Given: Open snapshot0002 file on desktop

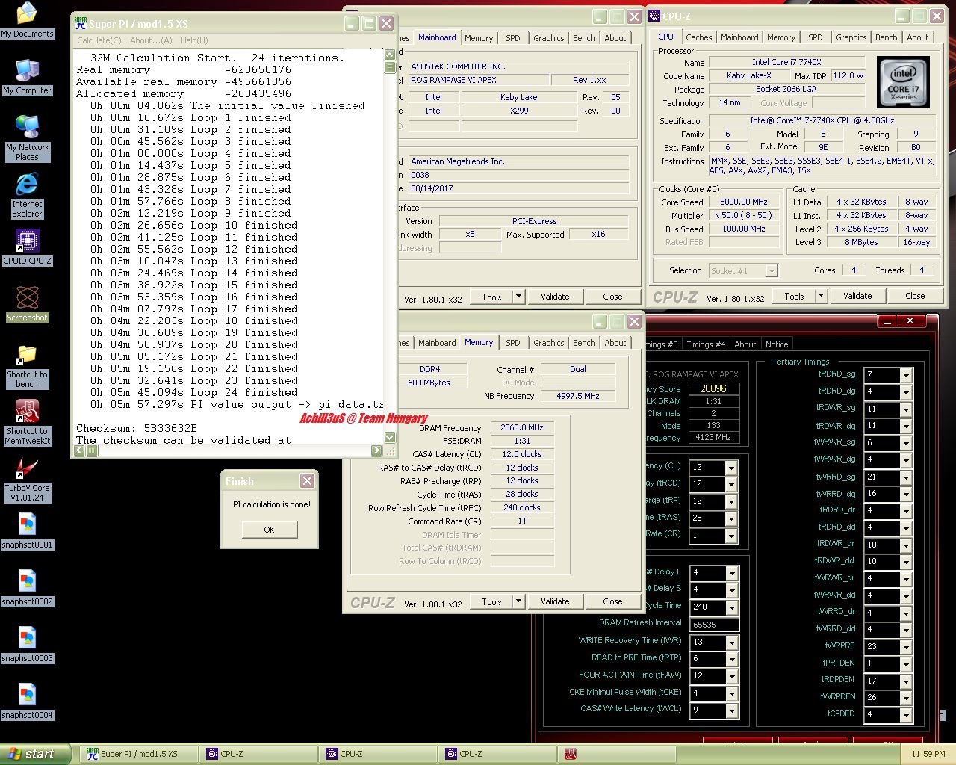Looking at the screenshot, I should [27, 588].
